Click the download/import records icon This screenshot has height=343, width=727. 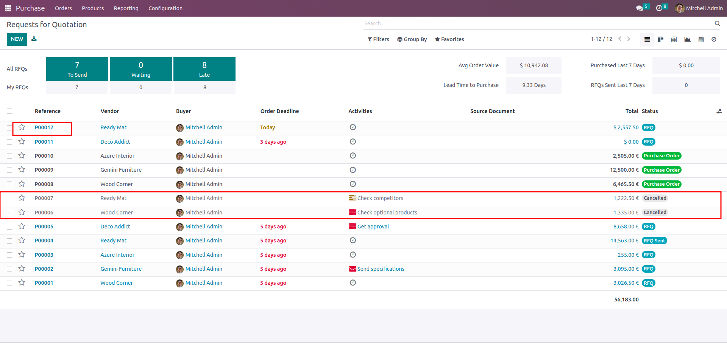coord(34,39)
